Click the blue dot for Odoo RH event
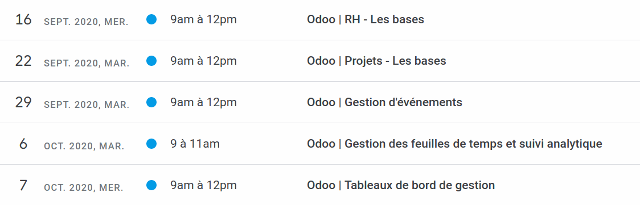This screenshot has height=205, width=640. 151,19
